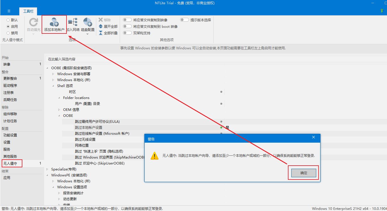Screen dimensions: 387x211
Task: Toggle 将应答文件复制到映像 switch
Action: click(x=127, y=20)
